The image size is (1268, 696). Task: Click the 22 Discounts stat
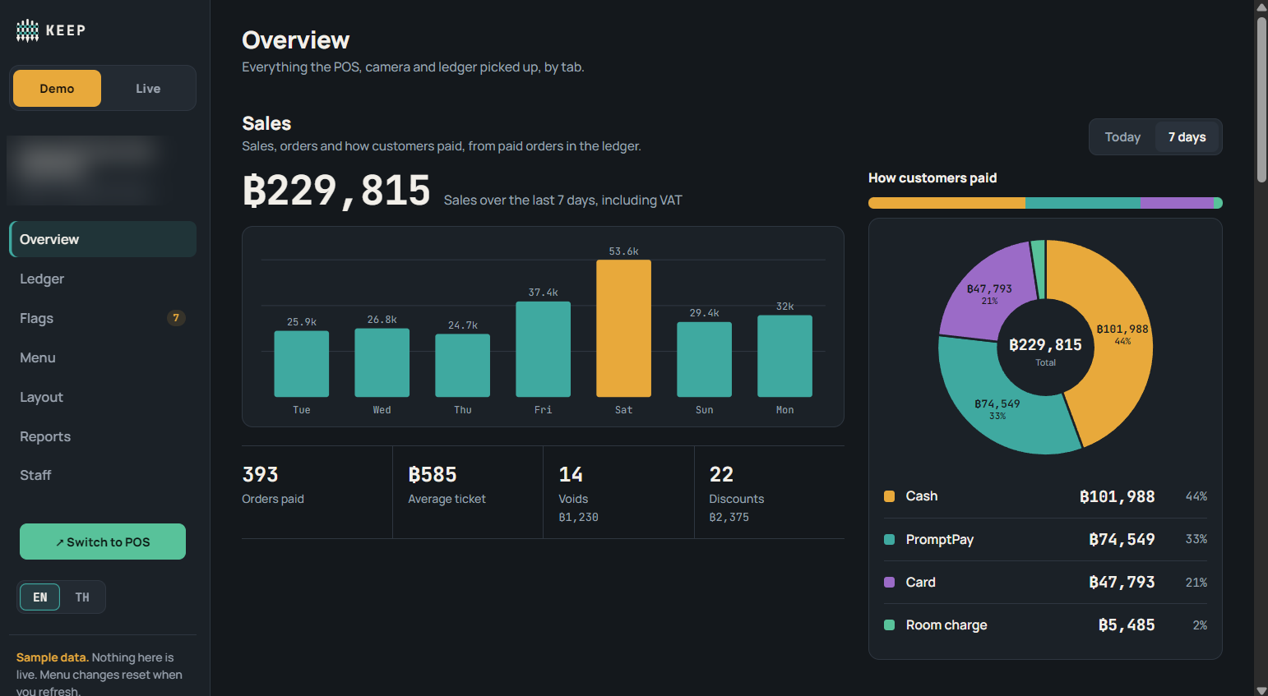click(x=770, y=492)
